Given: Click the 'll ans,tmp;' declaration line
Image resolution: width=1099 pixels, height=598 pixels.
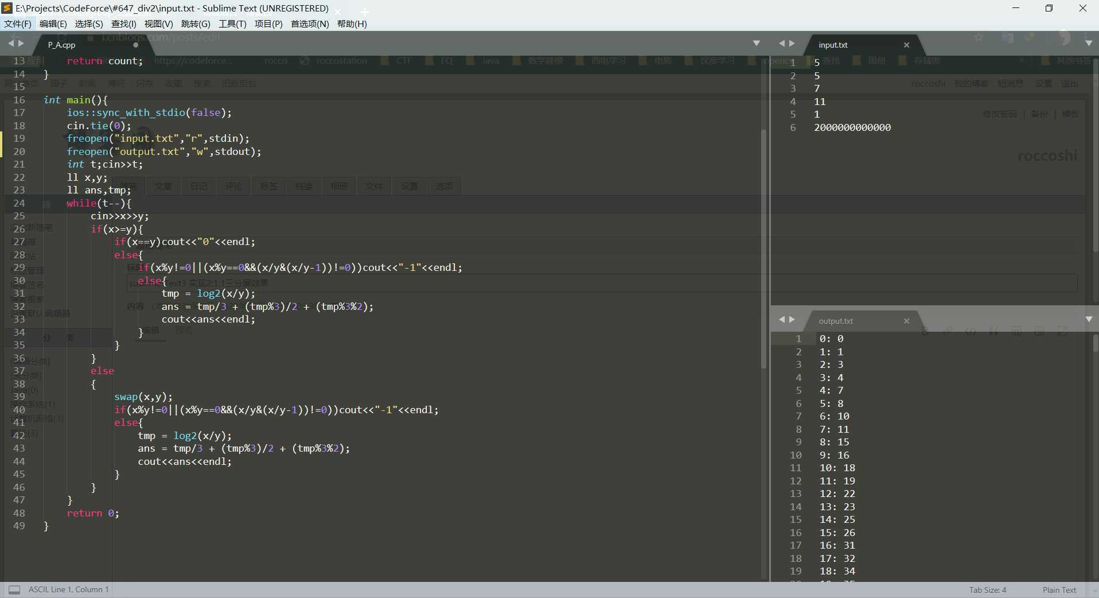Looking at the screenshot, I should (x=99, y=190).
